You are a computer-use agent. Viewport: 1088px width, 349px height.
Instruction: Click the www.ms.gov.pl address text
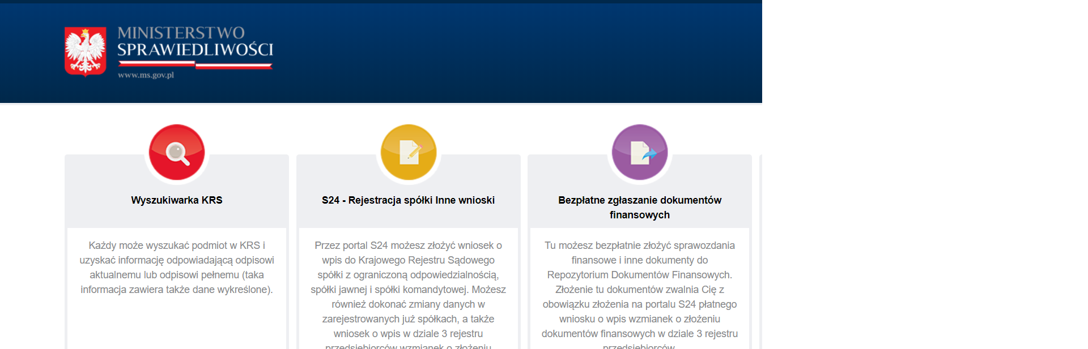pyautogui.click(x=146, y=75)
